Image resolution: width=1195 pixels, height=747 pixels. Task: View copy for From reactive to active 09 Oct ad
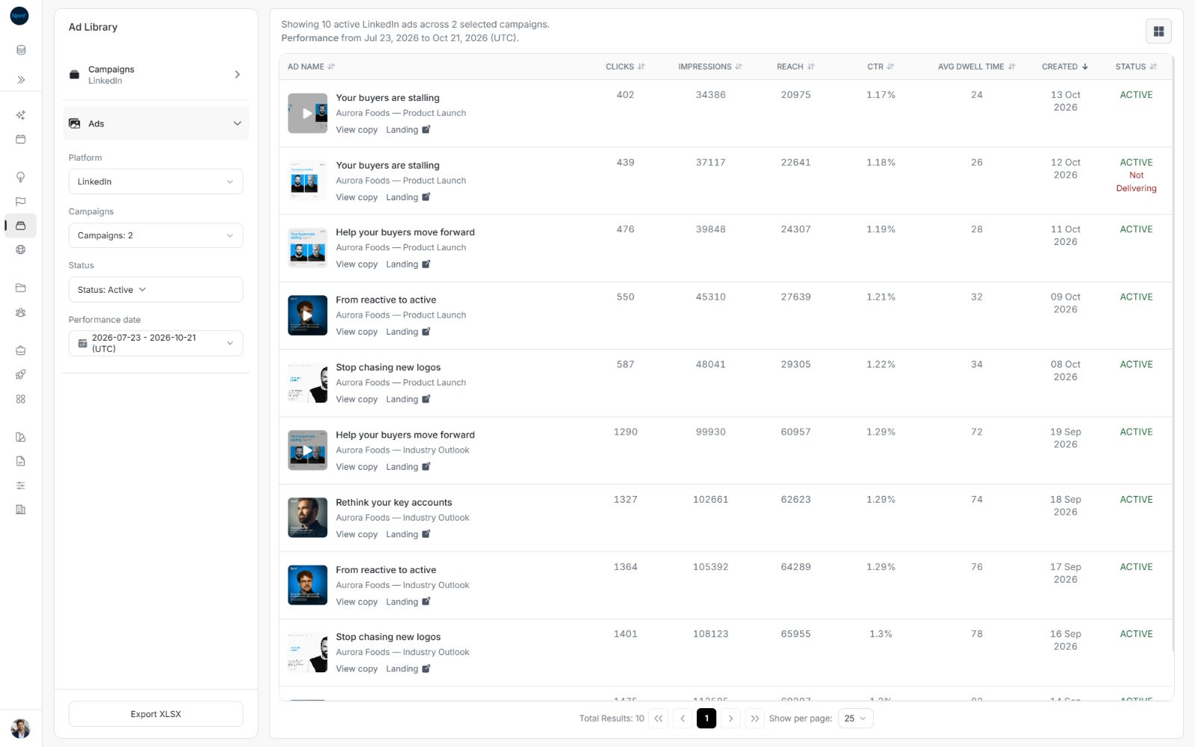click(x=356, y=332)
